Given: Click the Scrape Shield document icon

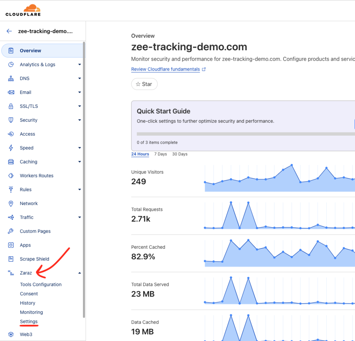Looking at the screenshot, I should pos(11,259).
